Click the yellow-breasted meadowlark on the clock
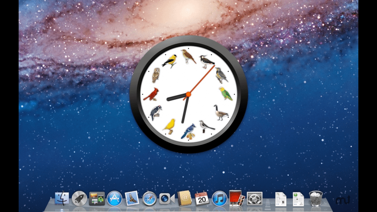This screenshot has width=377, height=212. pos(221,75)
